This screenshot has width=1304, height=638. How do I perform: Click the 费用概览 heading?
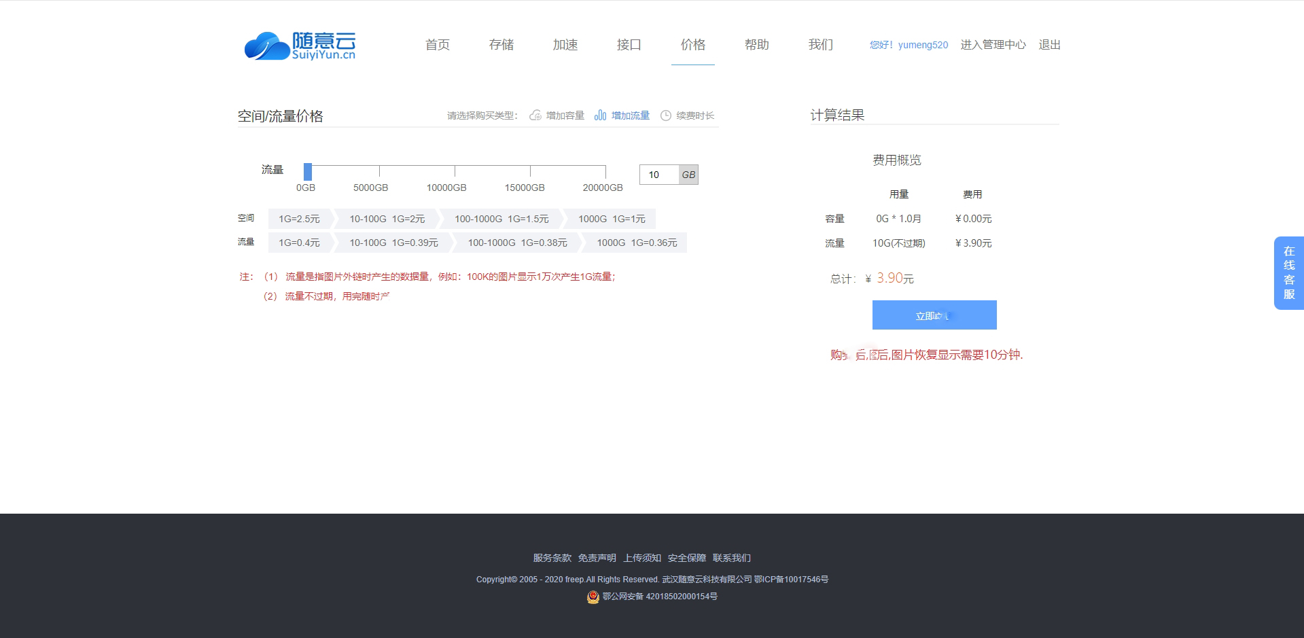coord(897,160)
